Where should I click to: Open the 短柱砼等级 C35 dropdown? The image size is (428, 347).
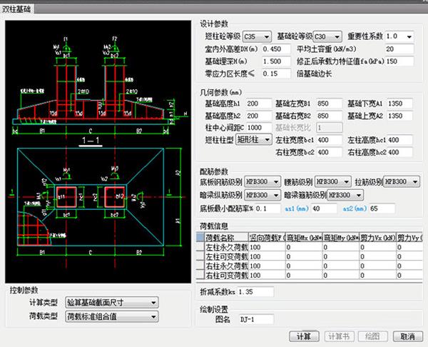[x=257, y=36]
